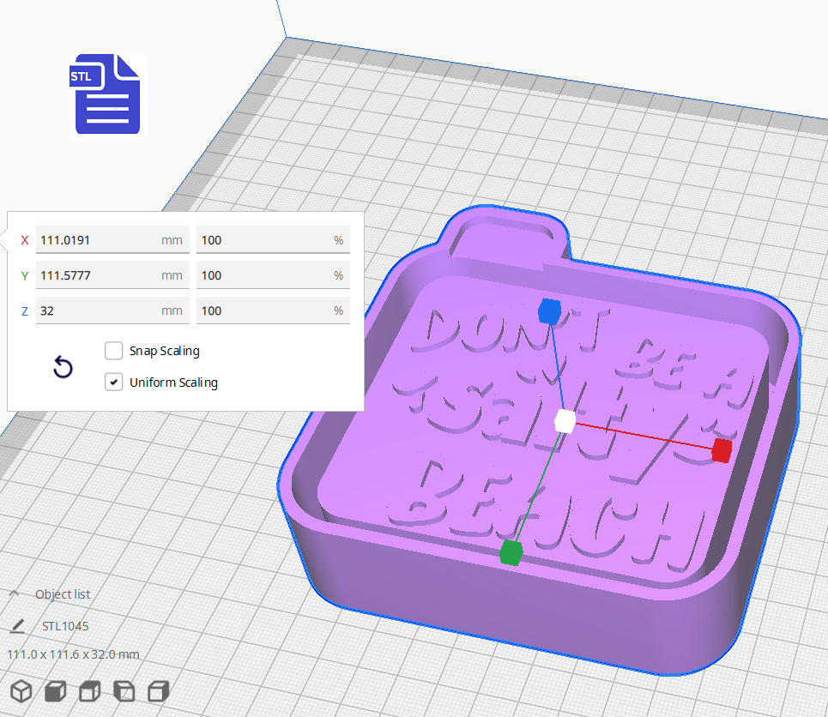828x717 pixels.
Task: Click the X dimension mm field
Action: tap(112, 240)
